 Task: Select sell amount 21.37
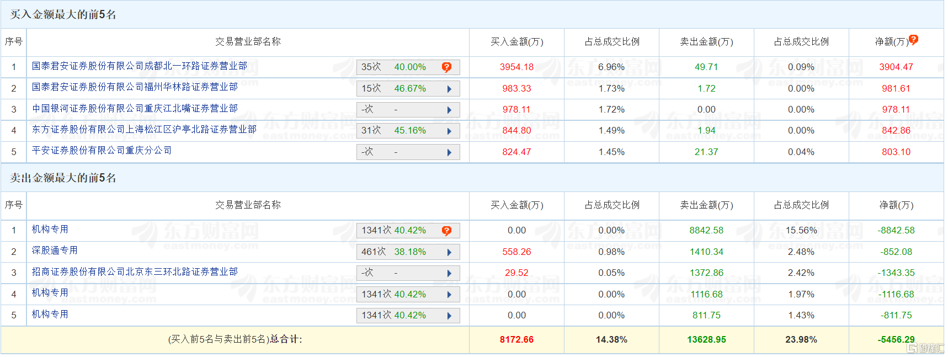(x=706, y=152)
